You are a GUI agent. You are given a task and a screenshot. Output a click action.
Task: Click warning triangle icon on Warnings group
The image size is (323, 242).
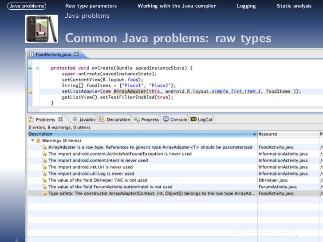pos(38,141)
